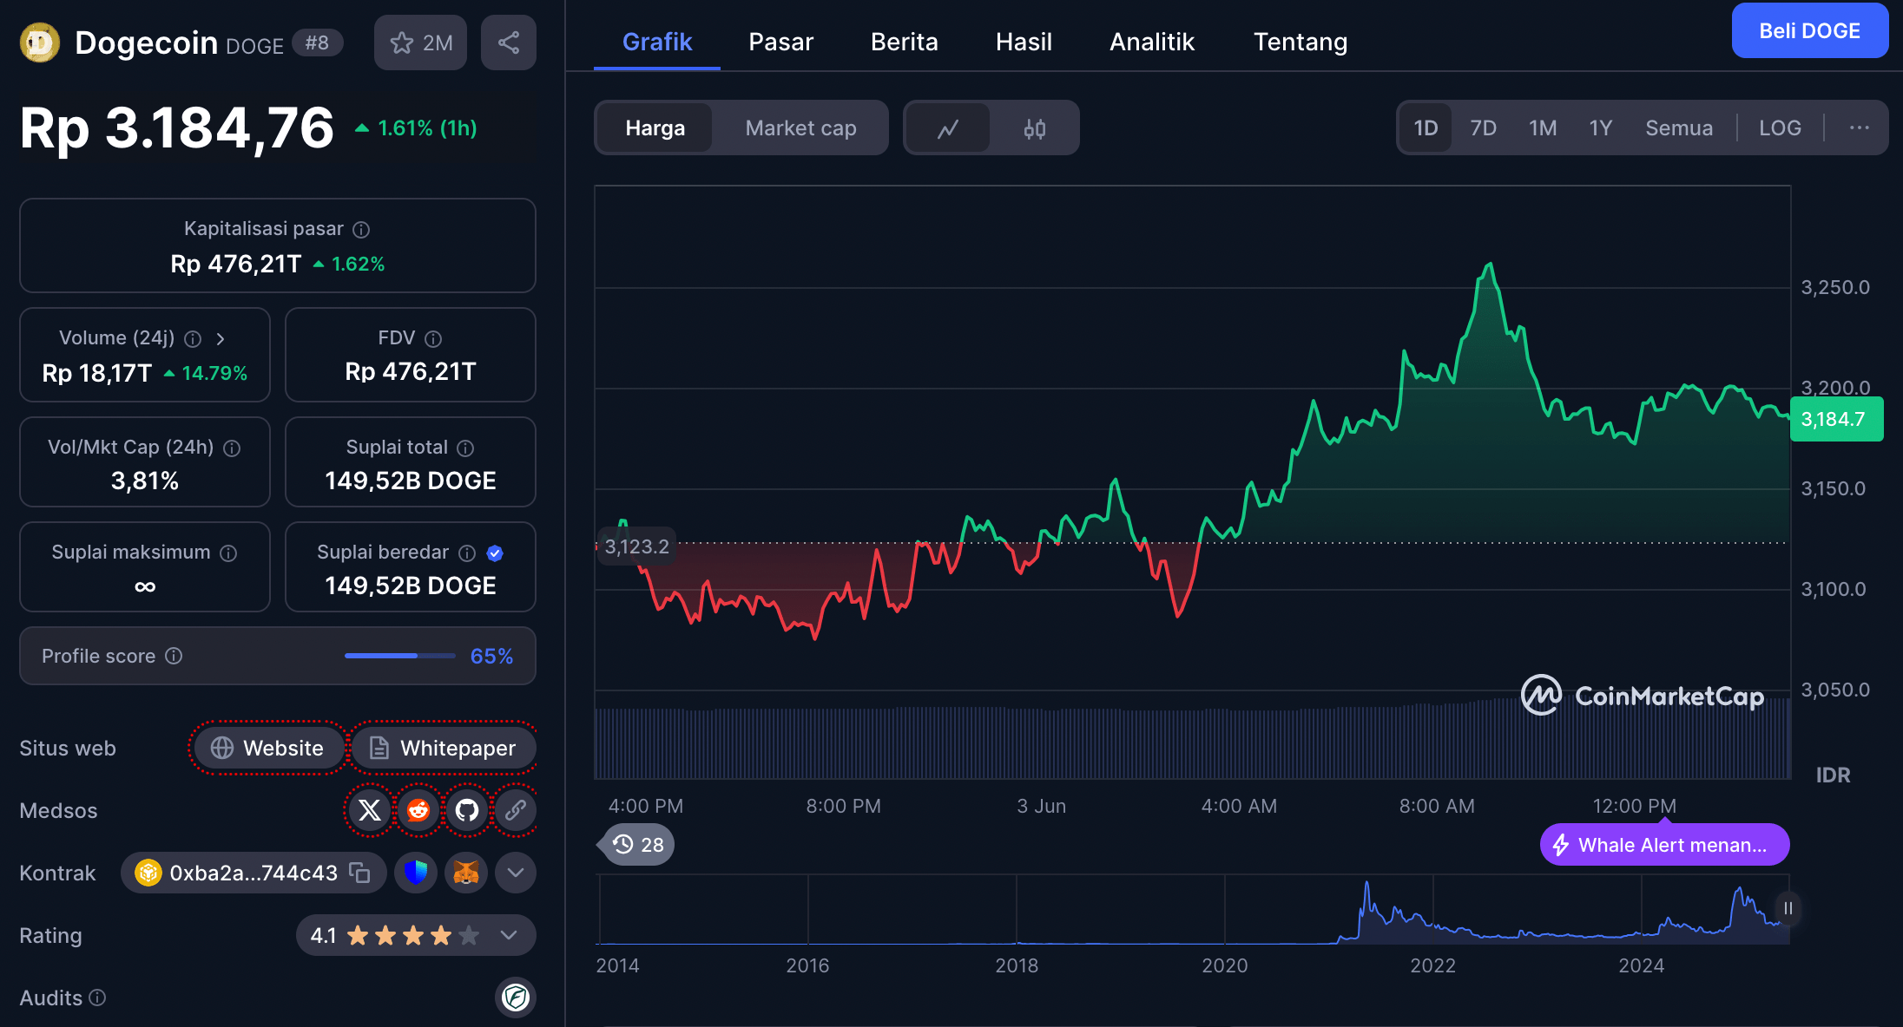Screen dimensions: 1903x1027
Task: Click the 1.61% (1h) price change
Action: [x=417, y=128]
